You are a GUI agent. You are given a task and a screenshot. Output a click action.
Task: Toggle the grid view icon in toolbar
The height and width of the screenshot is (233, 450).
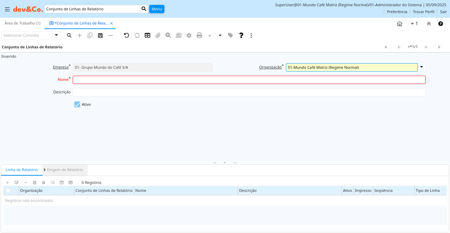[147, 35]
